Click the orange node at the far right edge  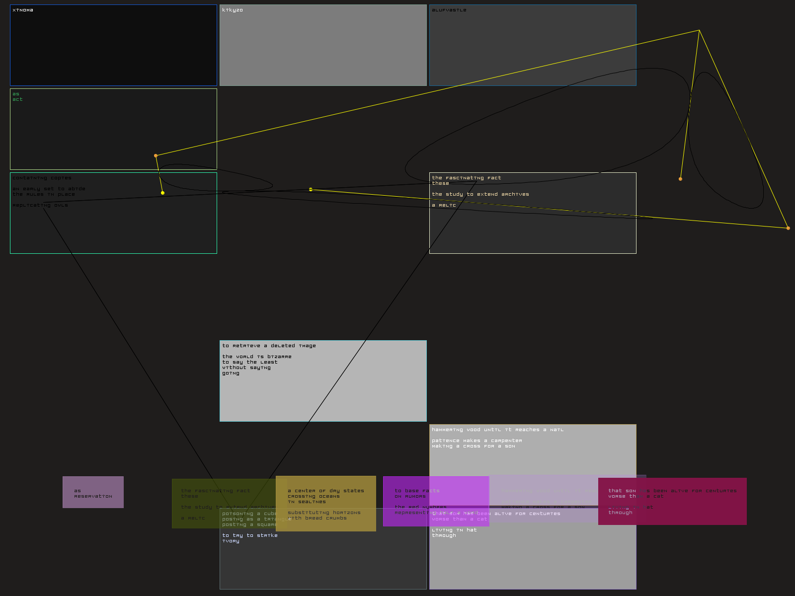pyautogui.click(x=788, y=228)
